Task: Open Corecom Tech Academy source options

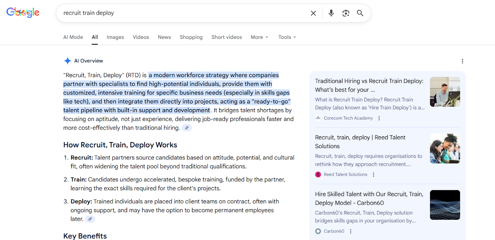Action: tap(379, 118)
